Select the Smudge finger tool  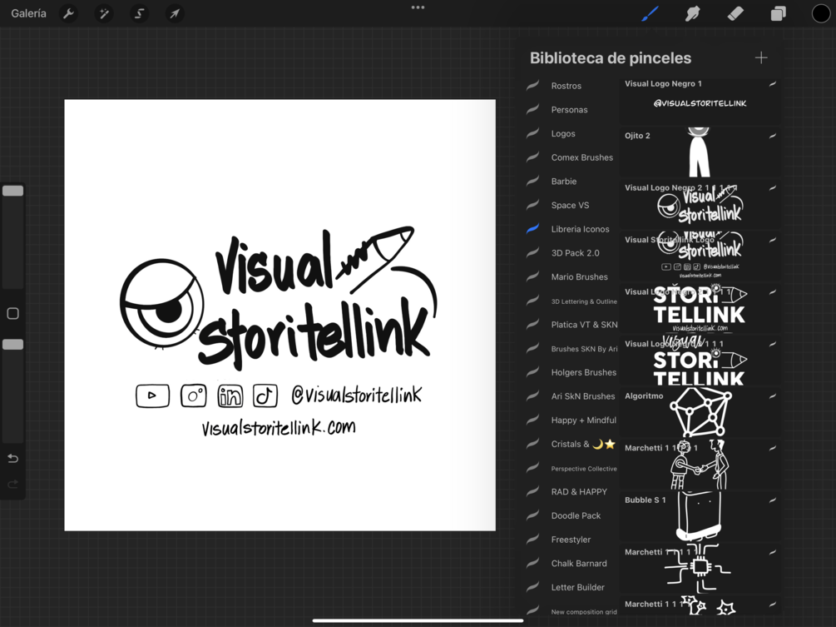pos(692,13)
